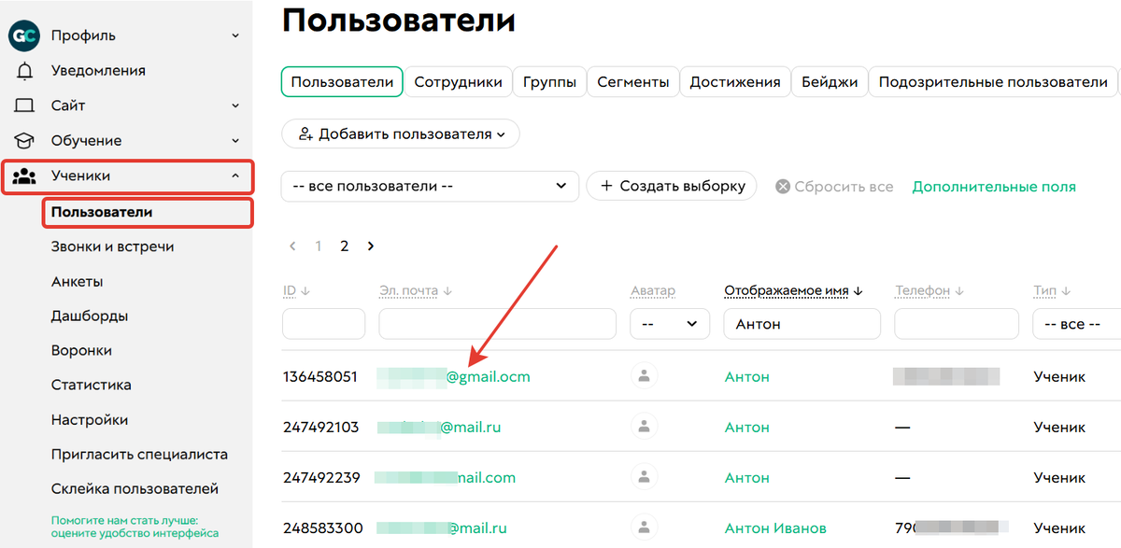Open notifications via the bell icon
The width and height of the screenshot is (1121, 548).
click(x=25, y=70)
